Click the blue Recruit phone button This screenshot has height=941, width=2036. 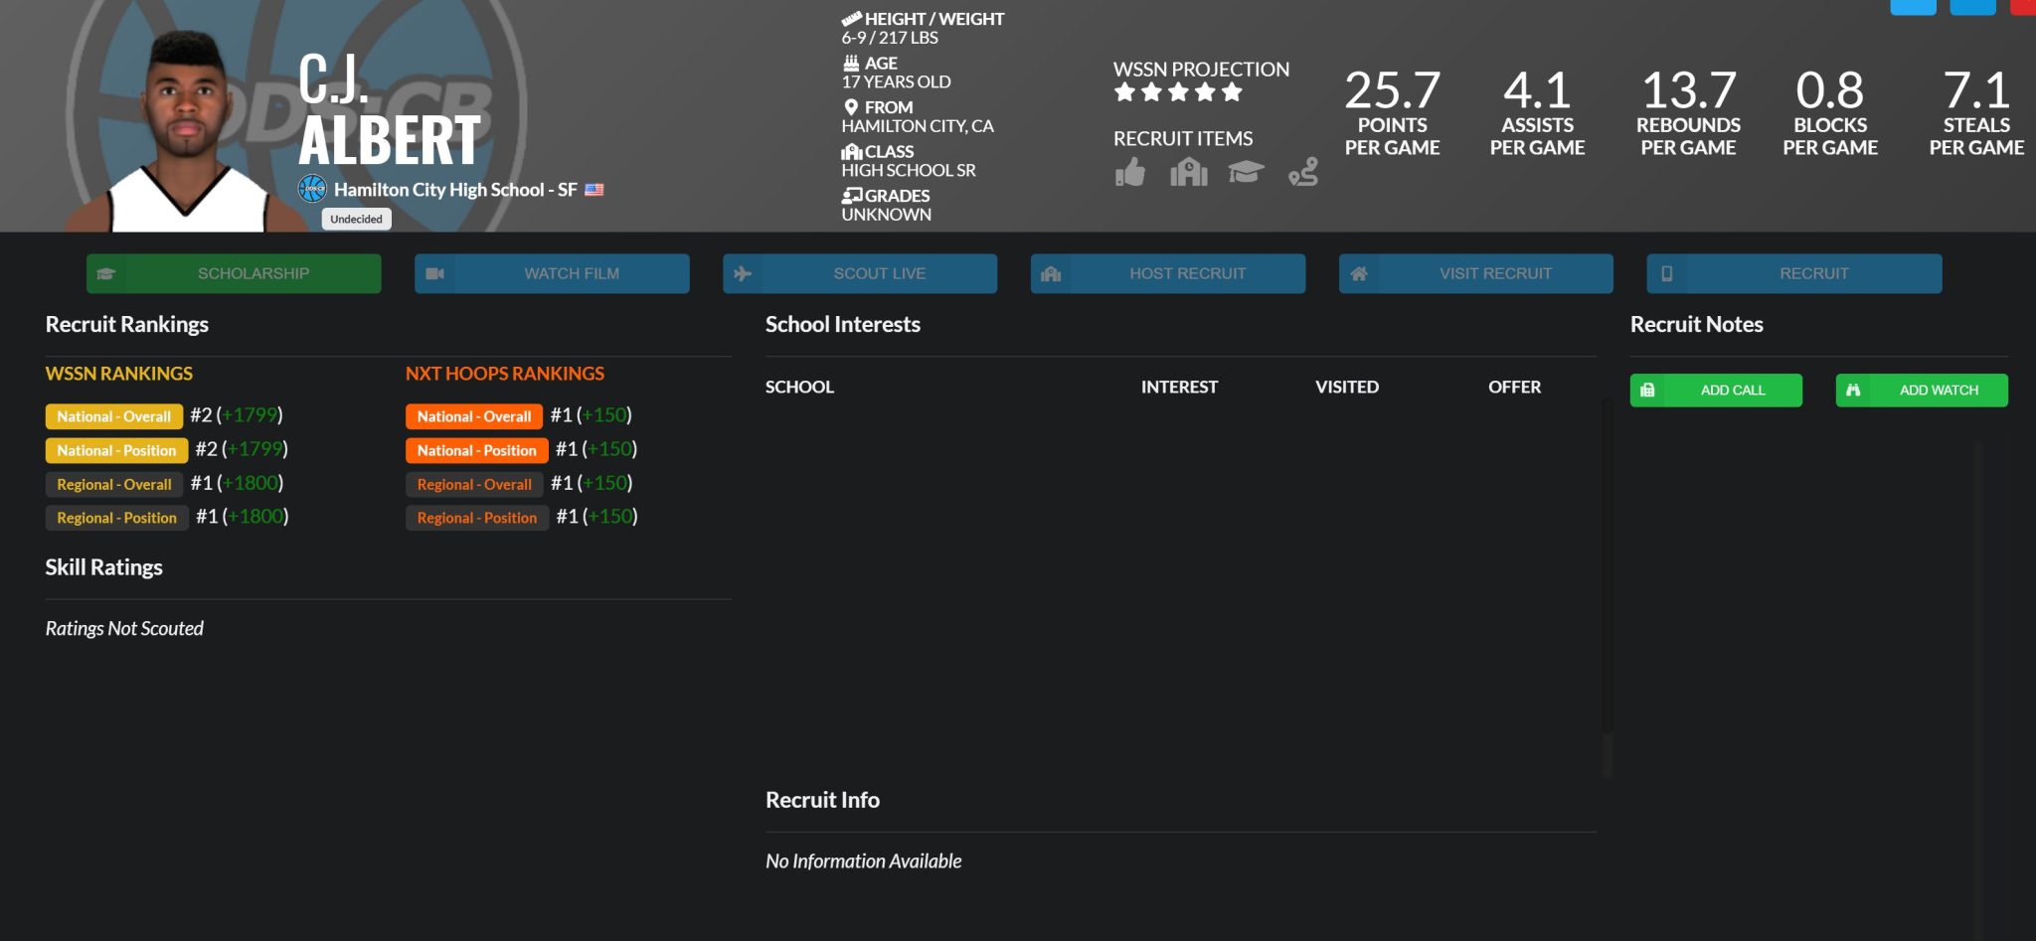1793,273
